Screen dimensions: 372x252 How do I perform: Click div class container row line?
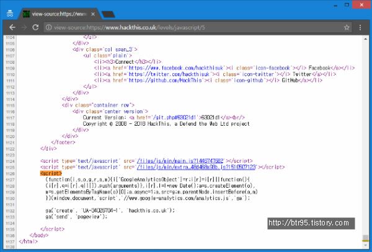(x=98, y=105)
